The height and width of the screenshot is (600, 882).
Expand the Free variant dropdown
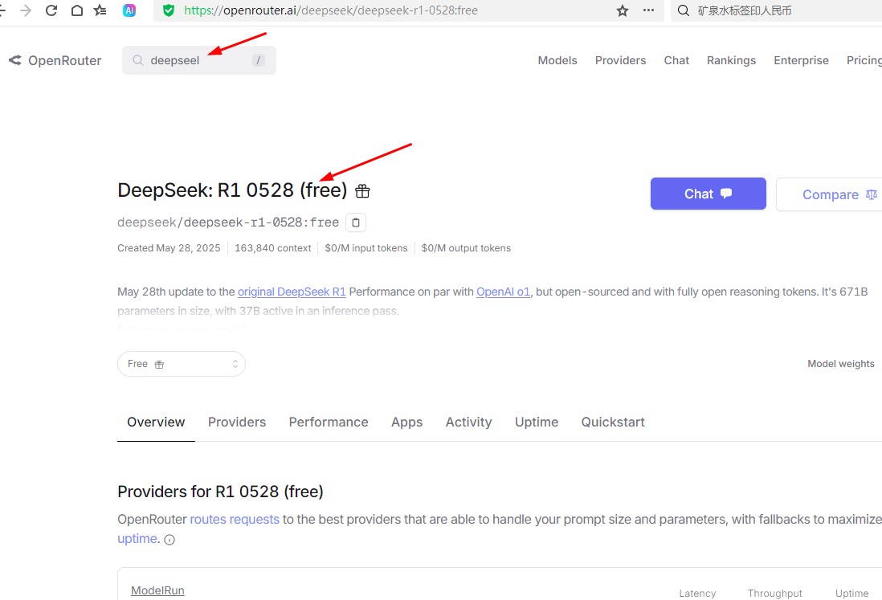(182, 364)
